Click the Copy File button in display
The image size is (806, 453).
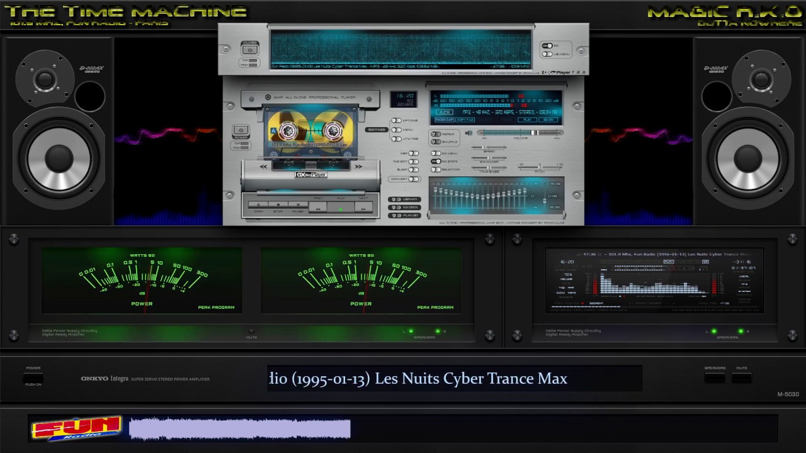pos(465,120)
